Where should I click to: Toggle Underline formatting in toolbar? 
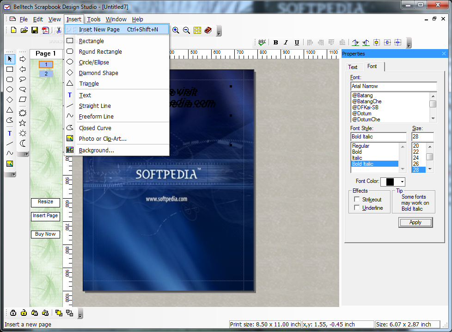[297, 43]
